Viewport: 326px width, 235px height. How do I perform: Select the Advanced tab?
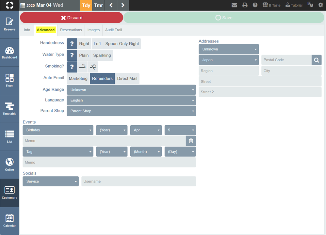tap(45, 30)
